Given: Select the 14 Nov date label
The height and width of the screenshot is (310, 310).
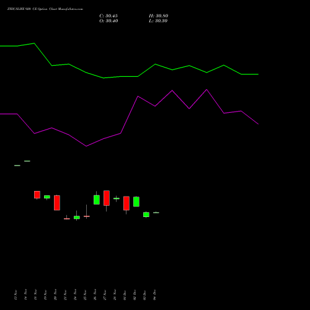Looking at the screenshot, I should [x=25, y=294].
